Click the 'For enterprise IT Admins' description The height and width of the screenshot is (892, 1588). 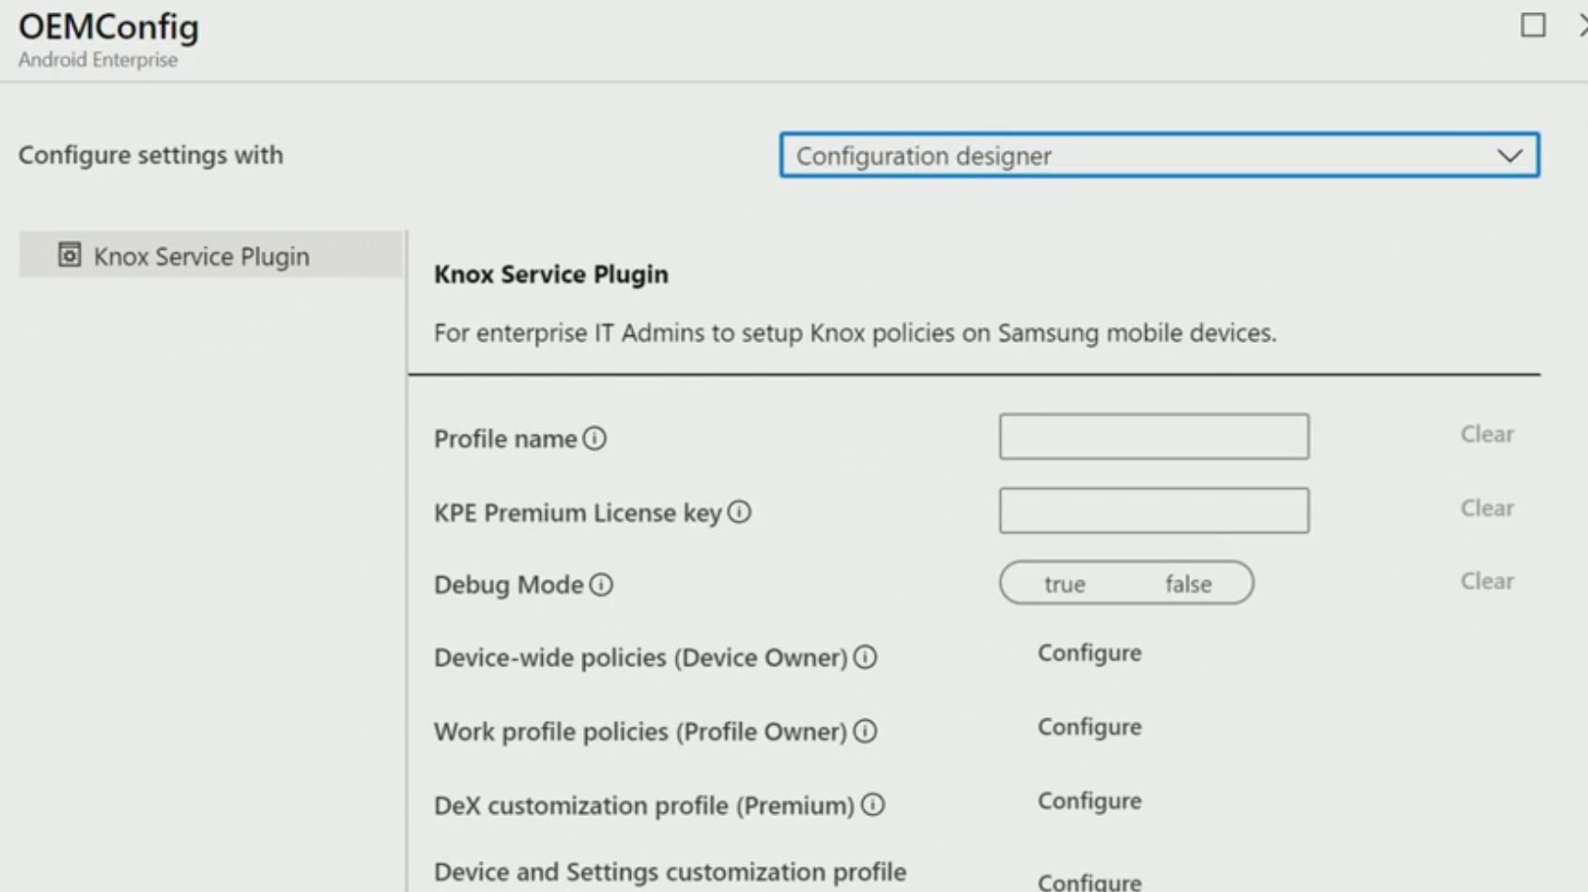tap(855, 332)
